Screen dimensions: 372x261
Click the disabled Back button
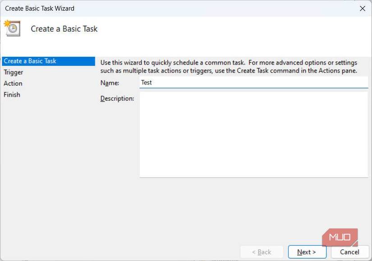click(x=262, y=252)
